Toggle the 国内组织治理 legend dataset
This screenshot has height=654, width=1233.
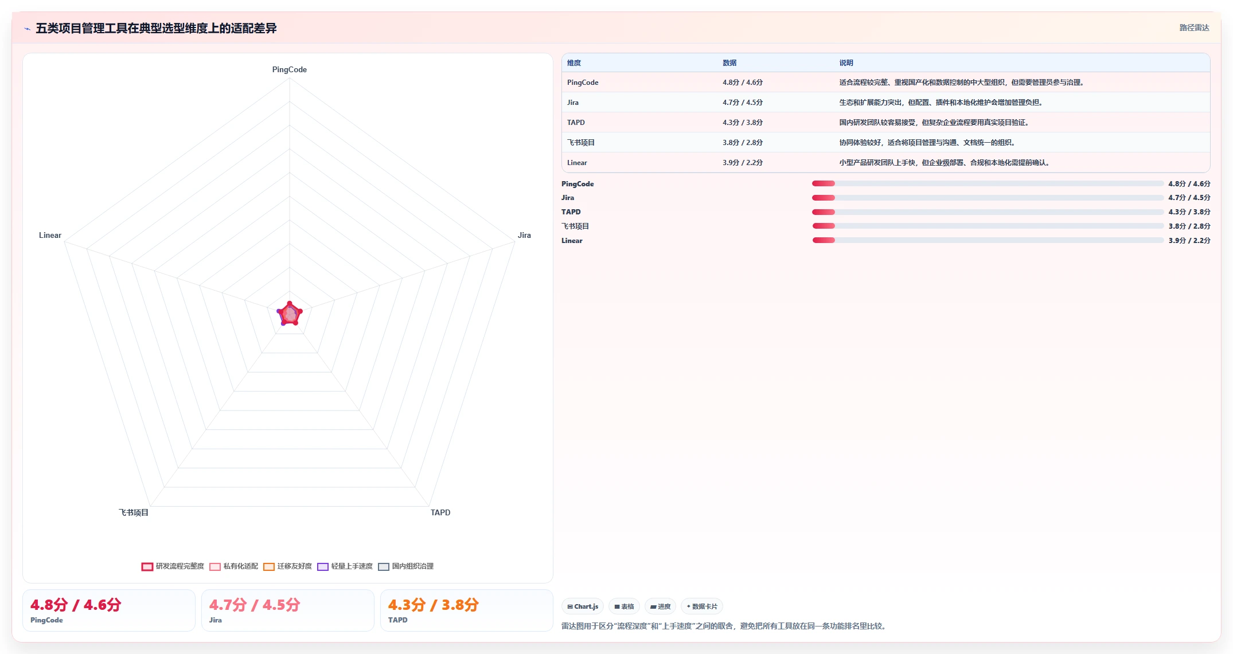[x=405, y=566]
